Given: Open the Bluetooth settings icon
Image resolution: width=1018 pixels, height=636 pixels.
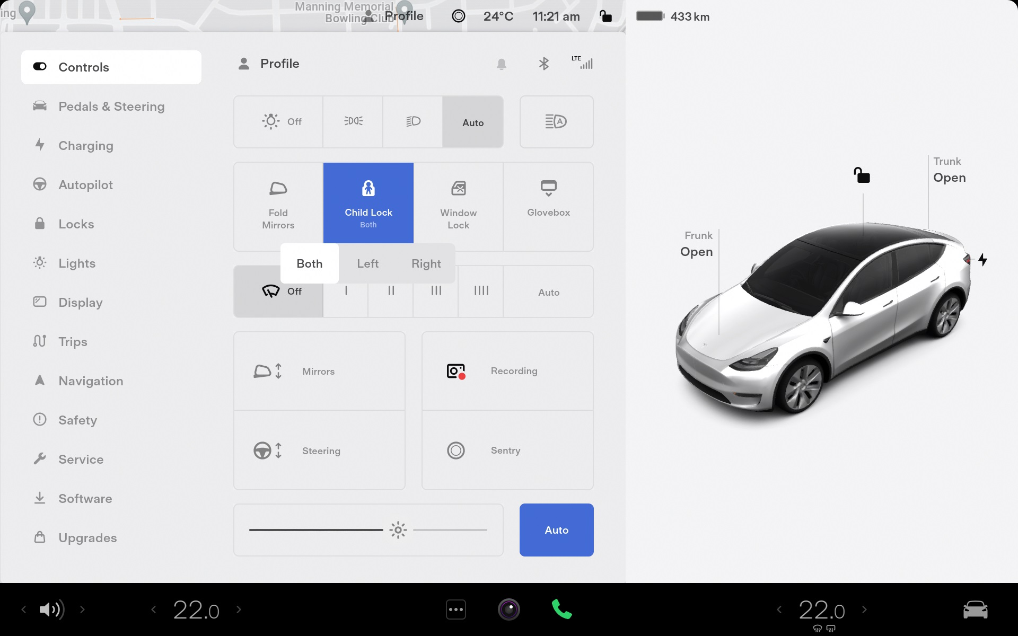Looking at the screenshot, I should [x=543, y=64].
